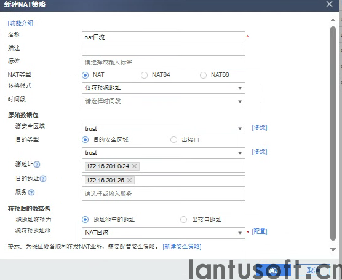Click the 172.16.201.25 destination address text
The image size is (342, 280).
pyautogui.click(x=105, y=181)
